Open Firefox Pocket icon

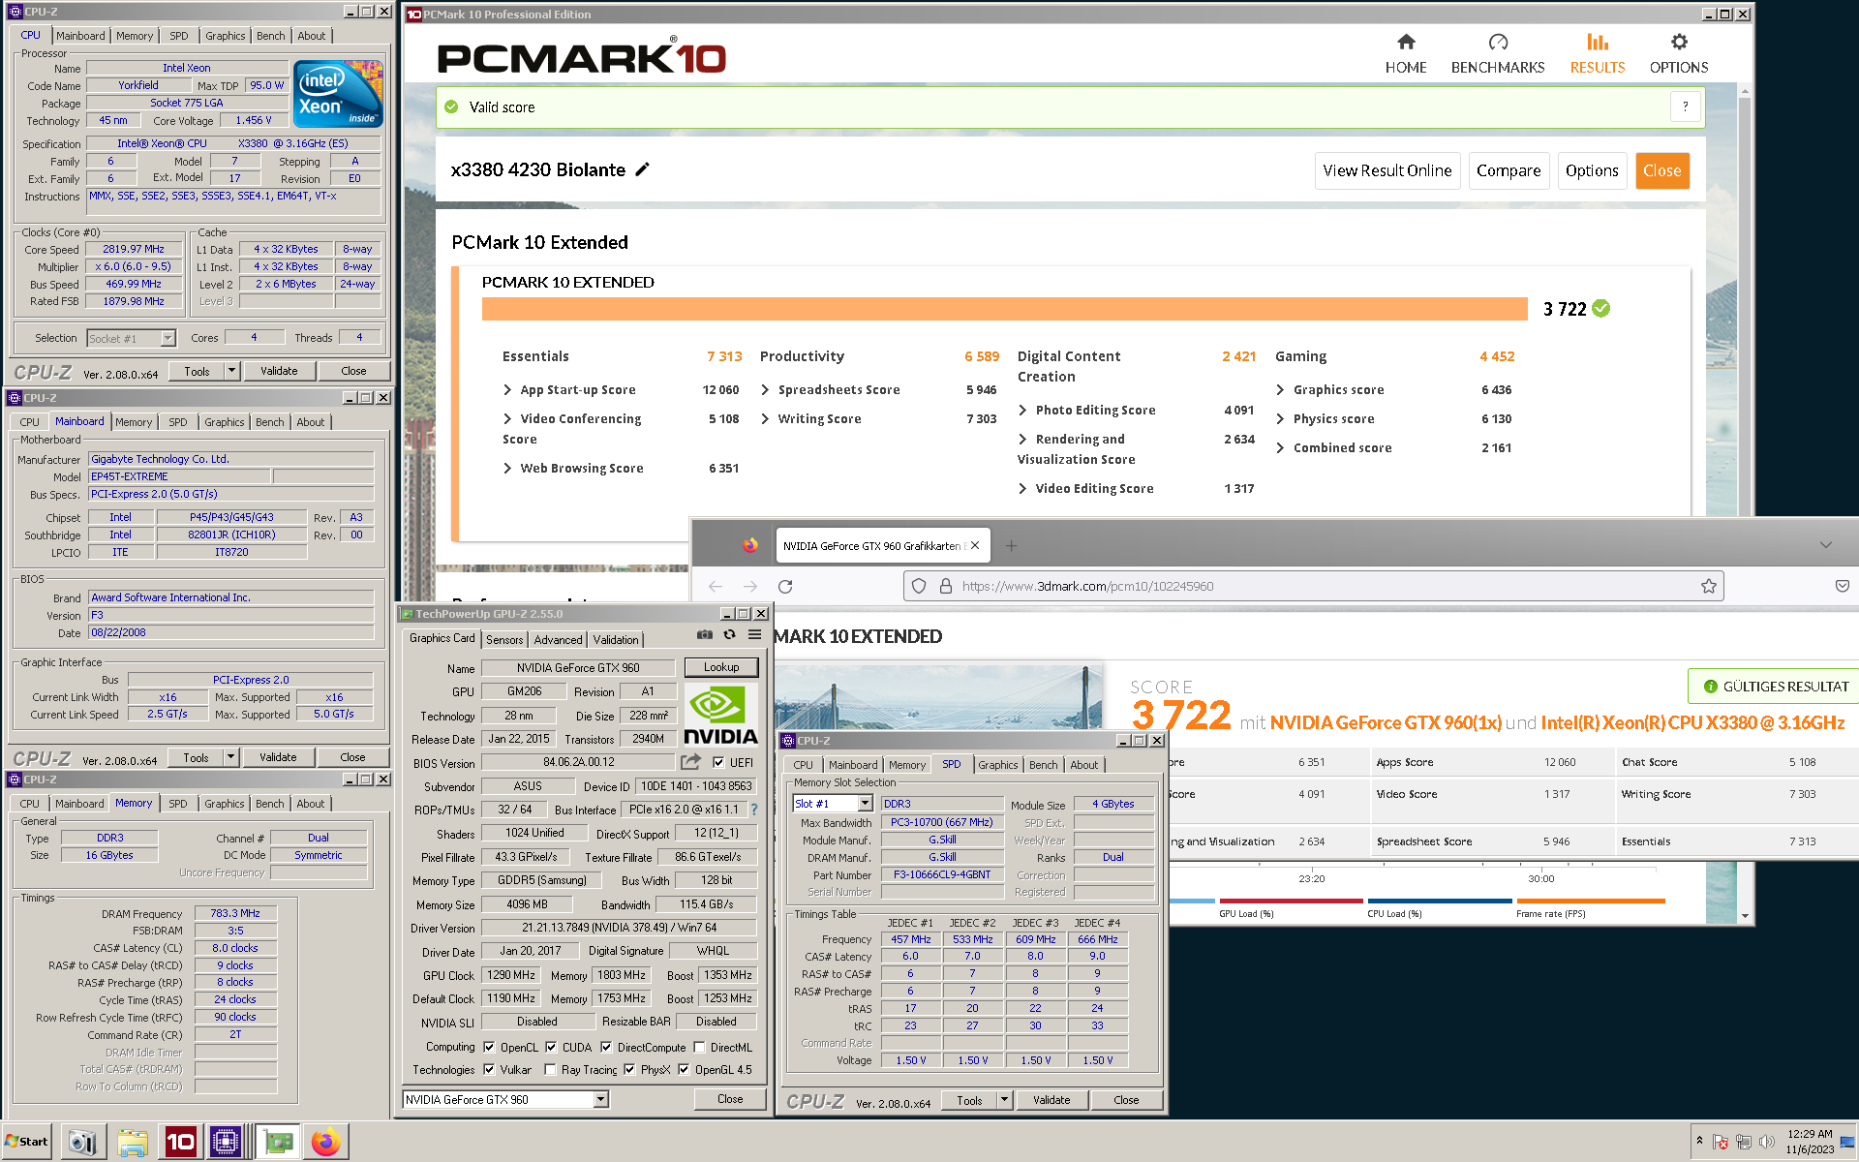pos(1843,586)
